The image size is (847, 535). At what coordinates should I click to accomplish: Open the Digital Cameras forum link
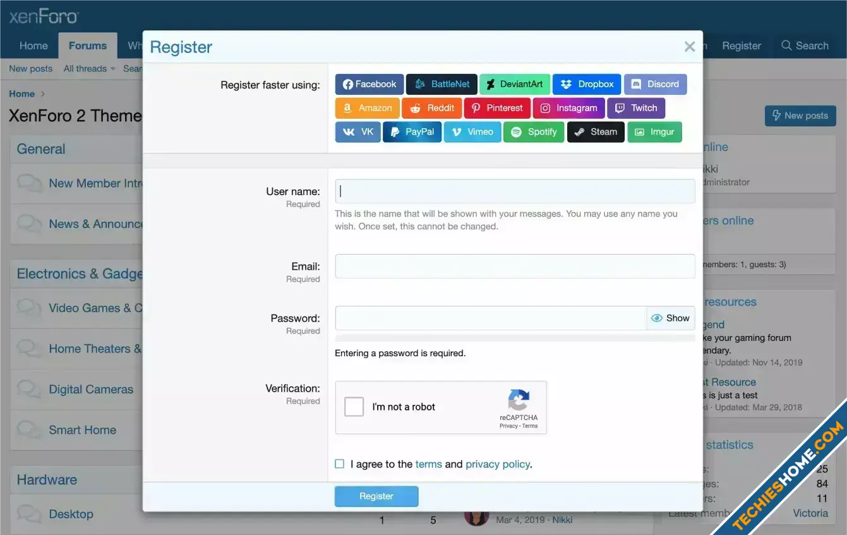pyautogui.click(x=91, y=390)
